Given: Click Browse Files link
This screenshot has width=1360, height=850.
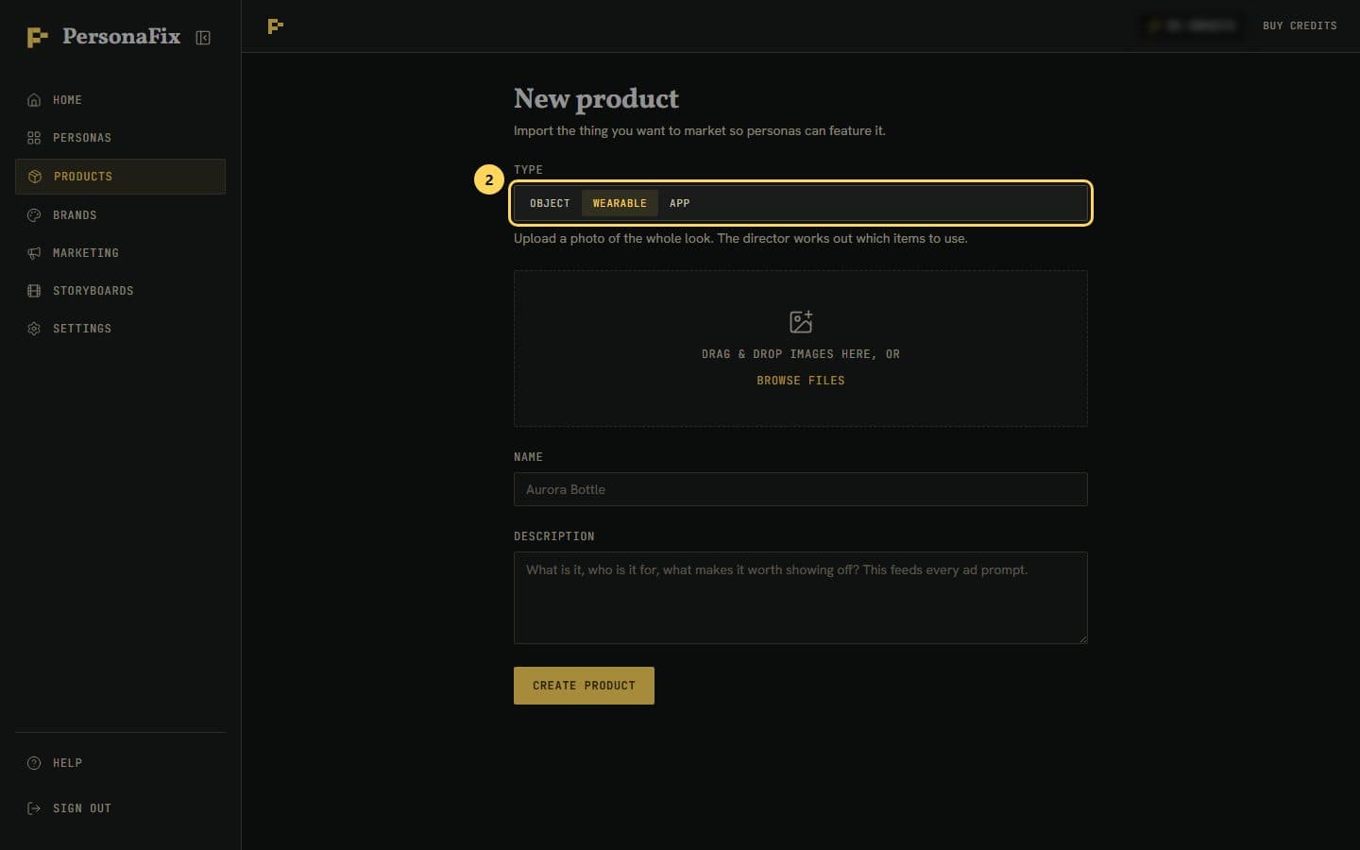Looking at the screenshot, I should pos(801,381).
